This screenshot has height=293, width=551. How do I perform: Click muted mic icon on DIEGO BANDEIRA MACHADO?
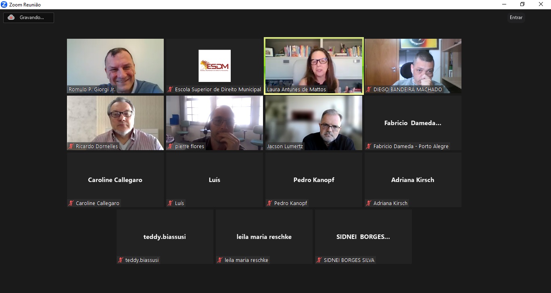point(369,89)
